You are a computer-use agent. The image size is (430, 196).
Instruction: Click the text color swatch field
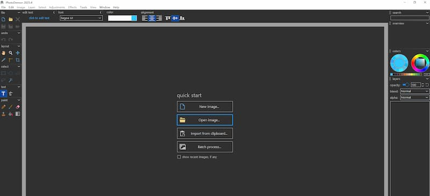[x=123, y=18]
